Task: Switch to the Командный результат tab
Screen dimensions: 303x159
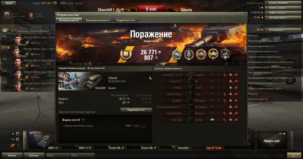Action: click(98, 20)
